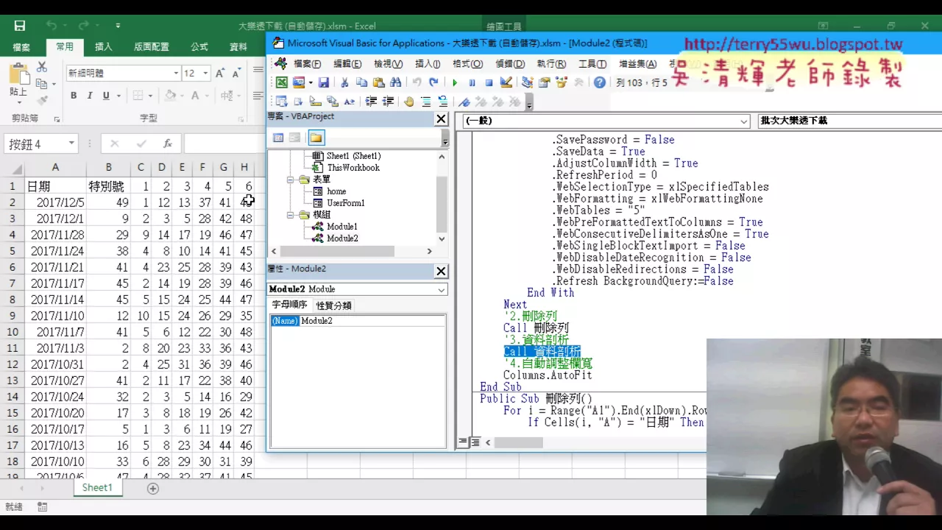Collapse the 模組 folder in project tree

click(x=291, y=215)
